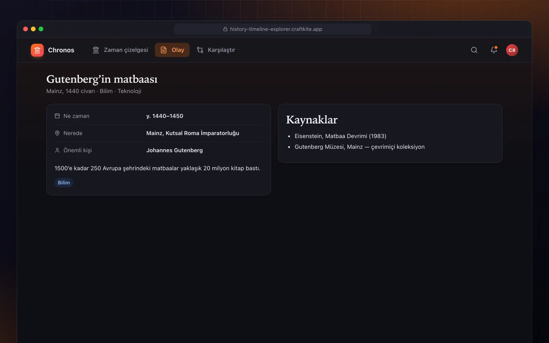
Task: Click the Chronos brand name
Action: click(x=61, y=50)
